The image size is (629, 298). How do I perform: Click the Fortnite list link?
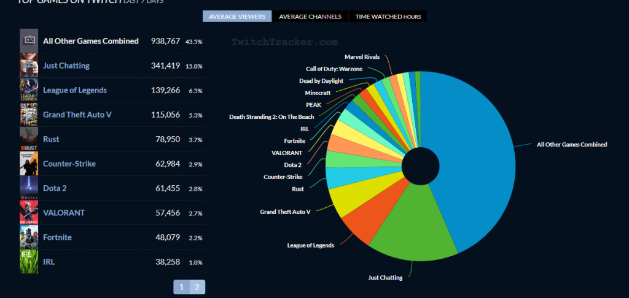[x=57, y=237]
